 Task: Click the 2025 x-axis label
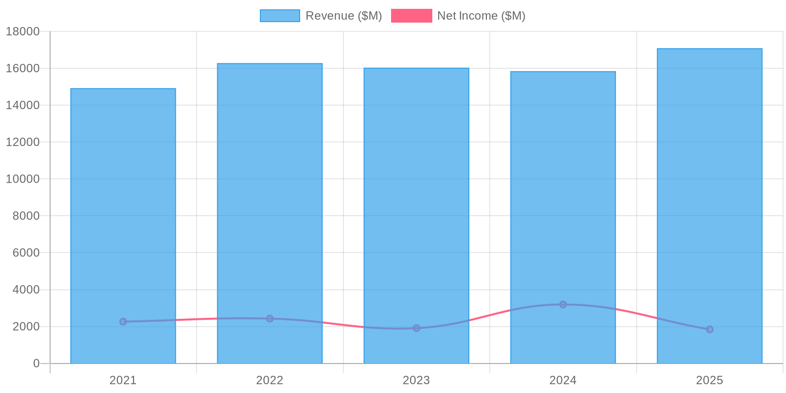pyautogui.click(x=709, y=380)
